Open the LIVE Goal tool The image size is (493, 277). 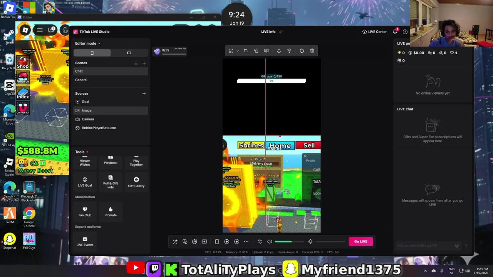point(85,182)
